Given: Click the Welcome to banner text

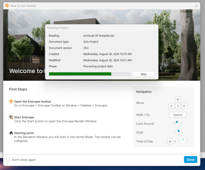Looking at the screenshot, I should pos(26,71).
